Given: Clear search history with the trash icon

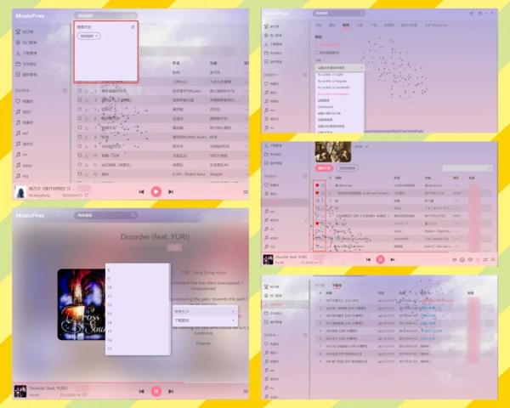Looking at the screenshot, I should [x=133, y=27].
